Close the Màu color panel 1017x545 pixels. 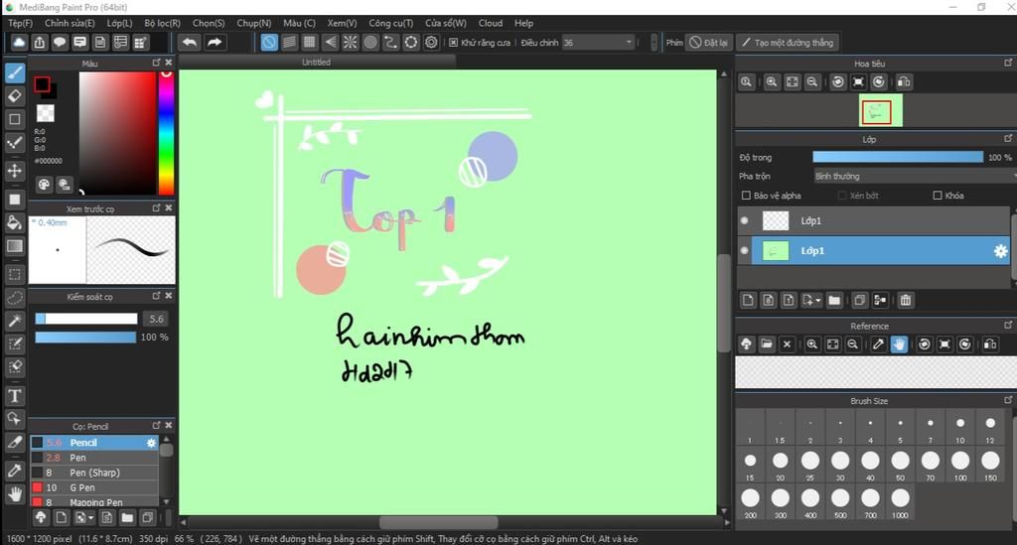coord(169,63)
